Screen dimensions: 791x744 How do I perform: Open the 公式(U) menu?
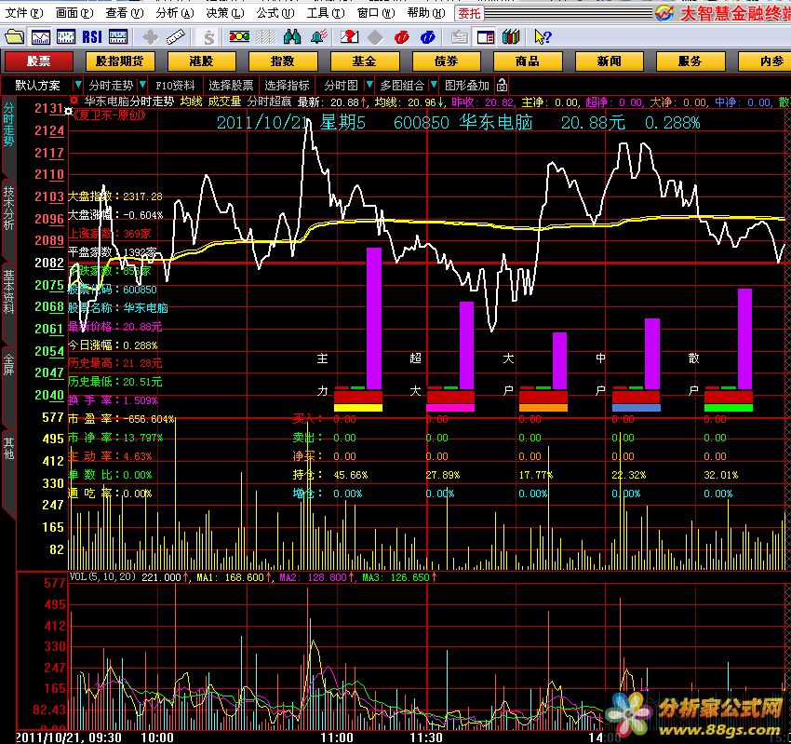[x=275, y=13]
